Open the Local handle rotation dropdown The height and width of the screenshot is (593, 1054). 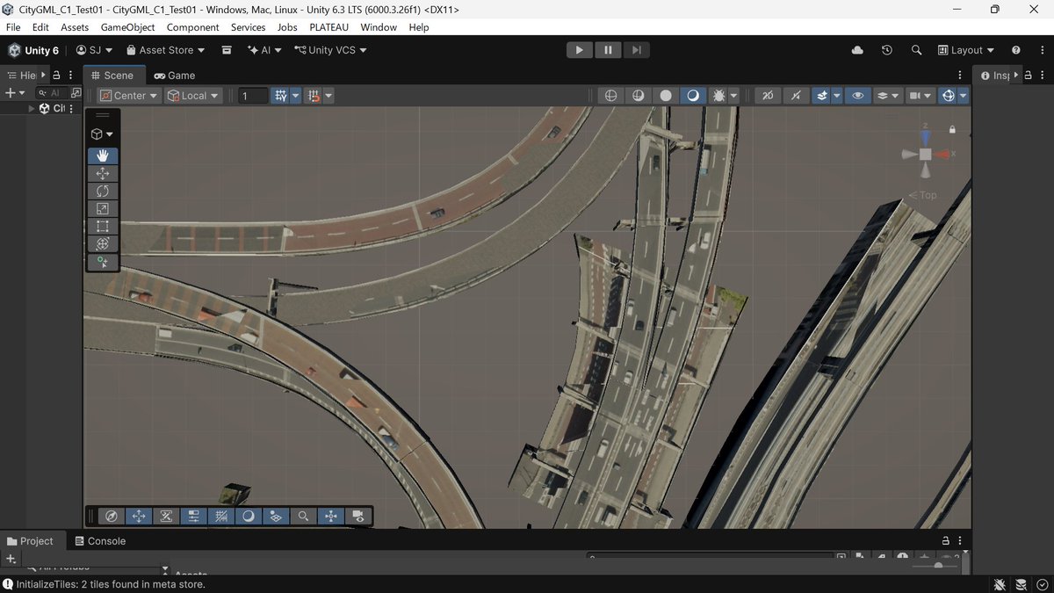193,96
